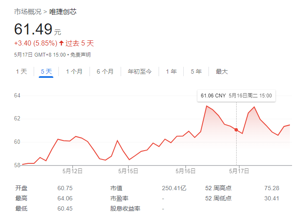Screen dimensions: 301x214
Task: Click the 62 y-axis label
Action: coord(17,119)
